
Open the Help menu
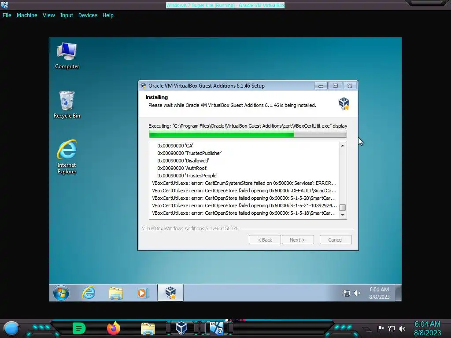pyautogui.click(x=108, y=15)
